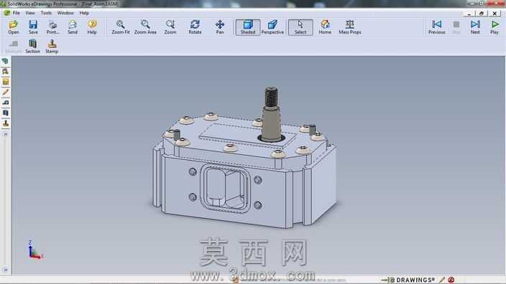Open the Measure tab in left sidebar
Image resolution: width=506 pixels, height=284 pixels.
[x=5, y=103]
